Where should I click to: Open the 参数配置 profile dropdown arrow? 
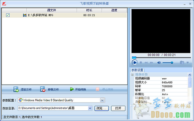tap(102, 100)
